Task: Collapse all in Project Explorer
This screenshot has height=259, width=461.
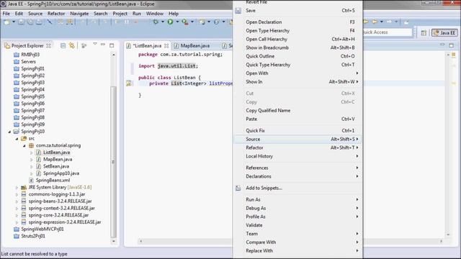Action: (63, 45)
